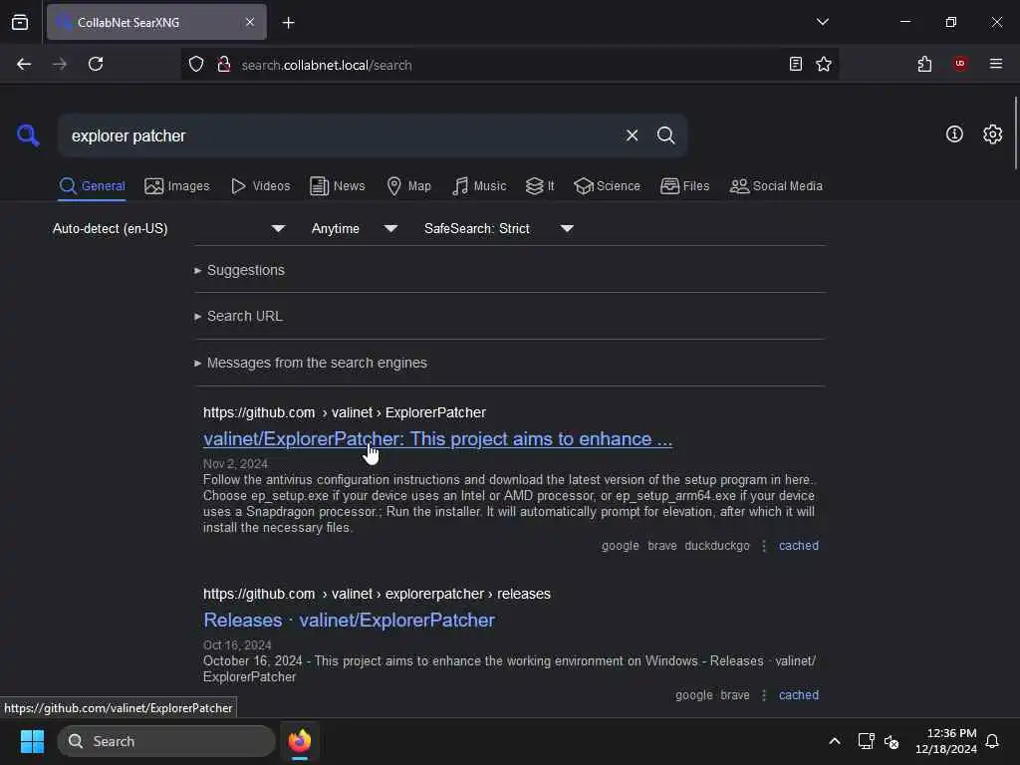The height and width of the screenshot is (765, 1020).
Task: Switch to It category
Action: point(540,186)
